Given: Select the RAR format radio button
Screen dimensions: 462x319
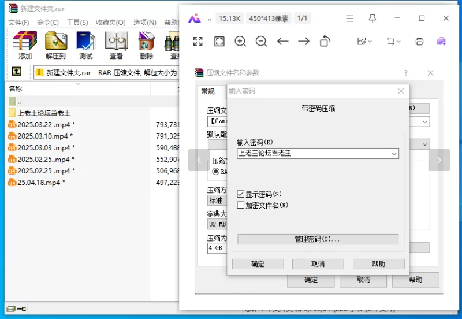Looking at the screenshot, I should pos(217,172).
